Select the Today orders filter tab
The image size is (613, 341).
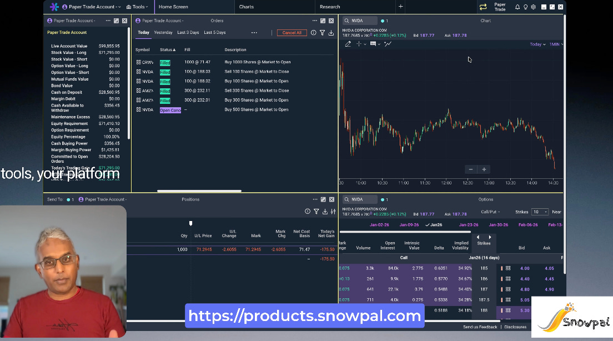coord(143,32)
